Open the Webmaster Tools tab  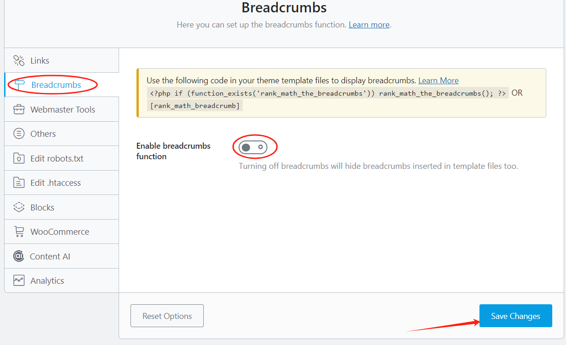(63, 109)
